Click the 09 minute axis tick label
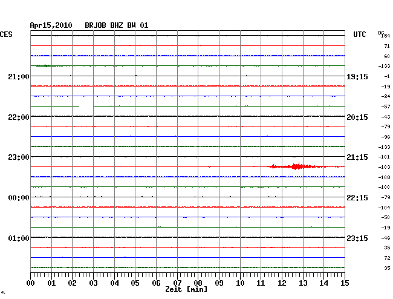Viewport: 393px width, 299px height. (219, 283)
